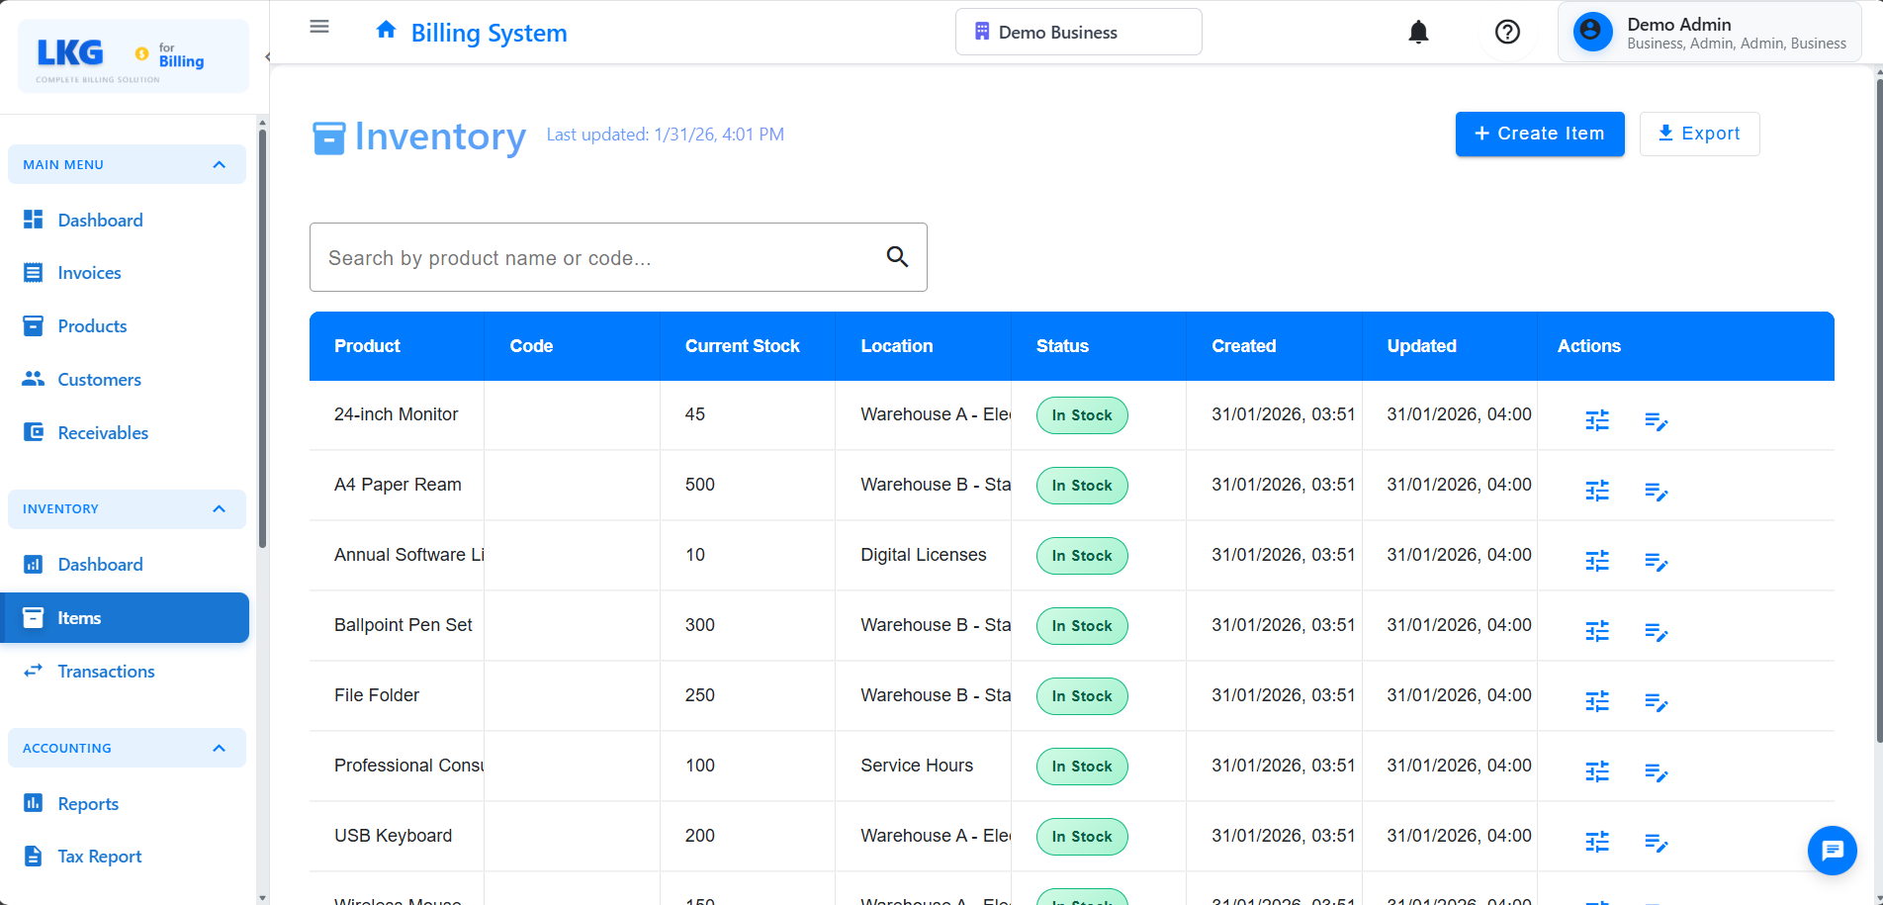Click the home icon beside Billing System
1883x905 pixels.
[386, 31]
